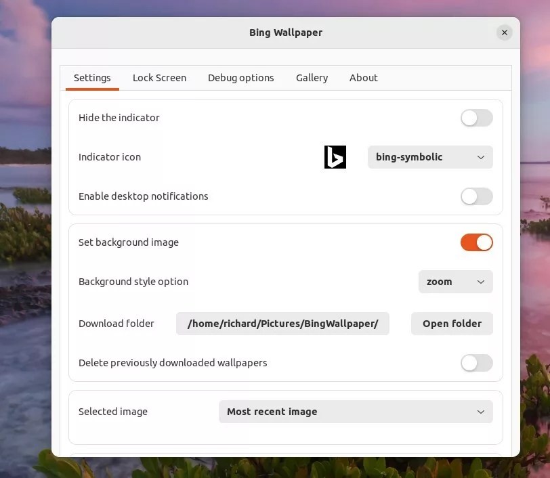550x478 pixels.
Task: View the Gallery tab
Action: (x=312, y=78)
